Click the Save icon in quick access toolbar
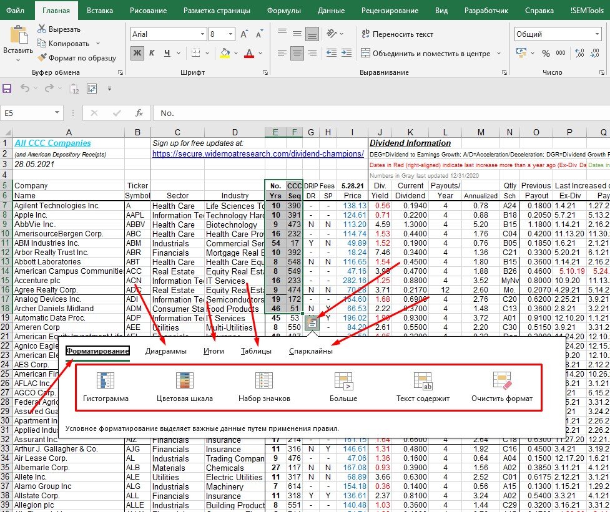Viewport: 610px width, 512px height. pos(7,89)
